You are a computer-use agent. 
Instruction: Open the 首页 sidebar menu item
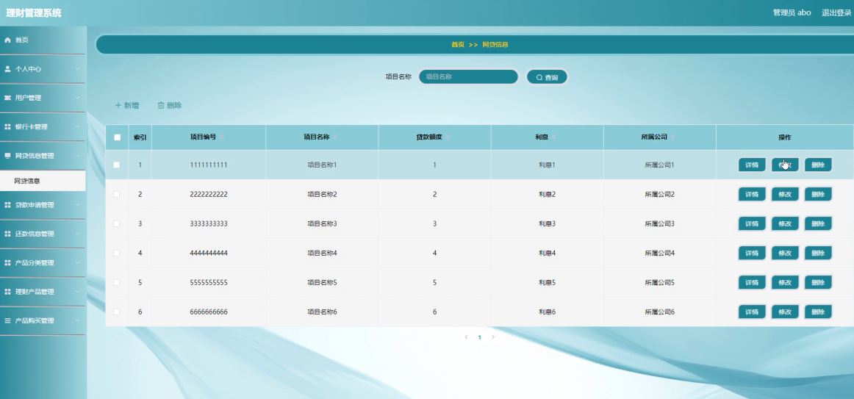[43, 40]
